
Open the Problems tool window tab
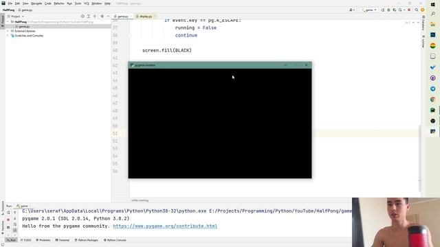coord(43,240)
